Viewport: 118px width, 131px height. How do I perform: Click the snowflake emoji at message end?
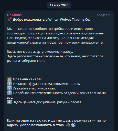[73, 125]
